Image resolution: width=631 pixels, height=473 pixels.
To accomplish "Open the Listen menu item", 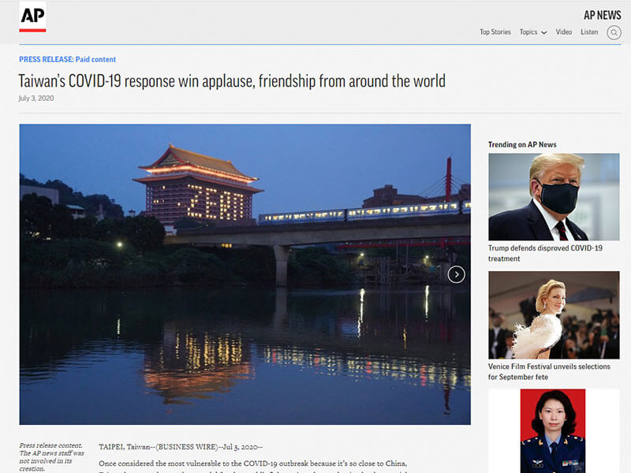I will tap(589, 32).
